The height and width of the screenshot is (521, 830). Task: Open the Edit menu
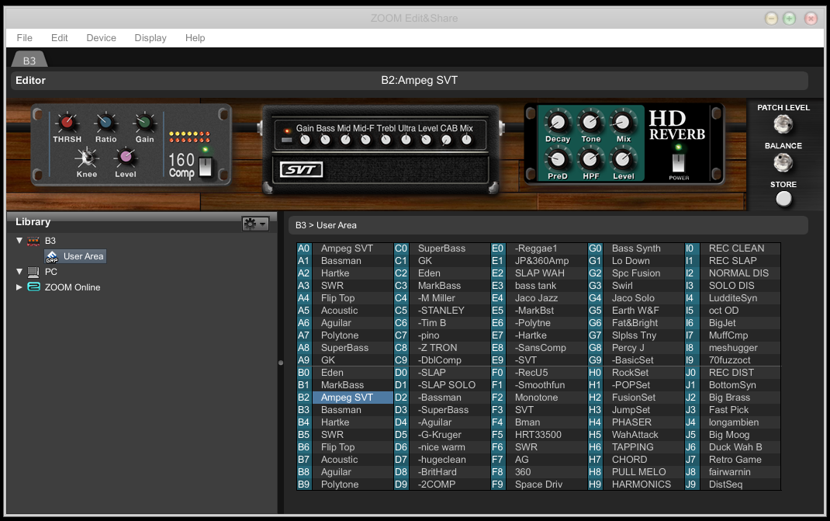pyautogui.click(x=59, y=37)
